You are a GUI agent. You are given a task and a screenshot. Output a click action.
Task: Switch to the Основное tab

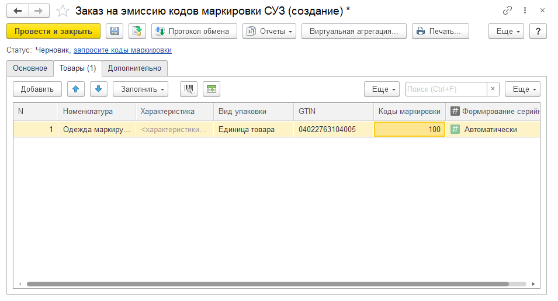coord(30,68)
